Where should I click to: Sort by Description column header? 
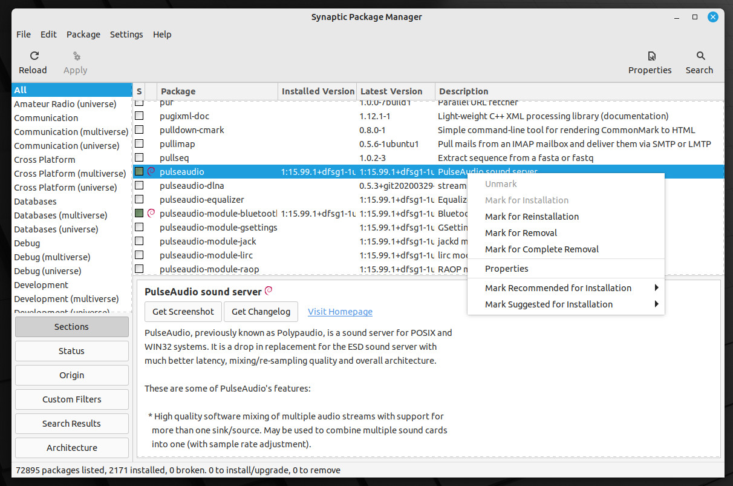579,91
